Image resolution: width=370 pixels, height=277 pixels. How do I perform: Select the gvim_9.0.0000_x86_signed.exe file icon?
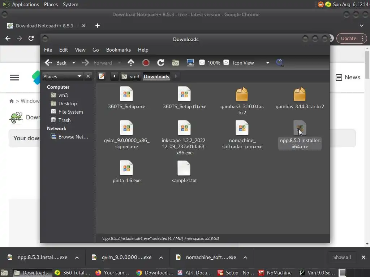(x=126, y=128)
